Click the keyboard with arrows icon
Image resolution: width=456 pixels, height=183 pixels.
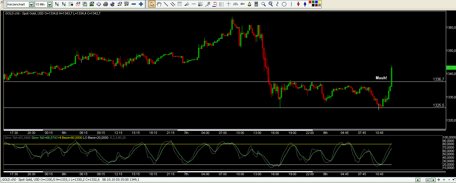126,4
